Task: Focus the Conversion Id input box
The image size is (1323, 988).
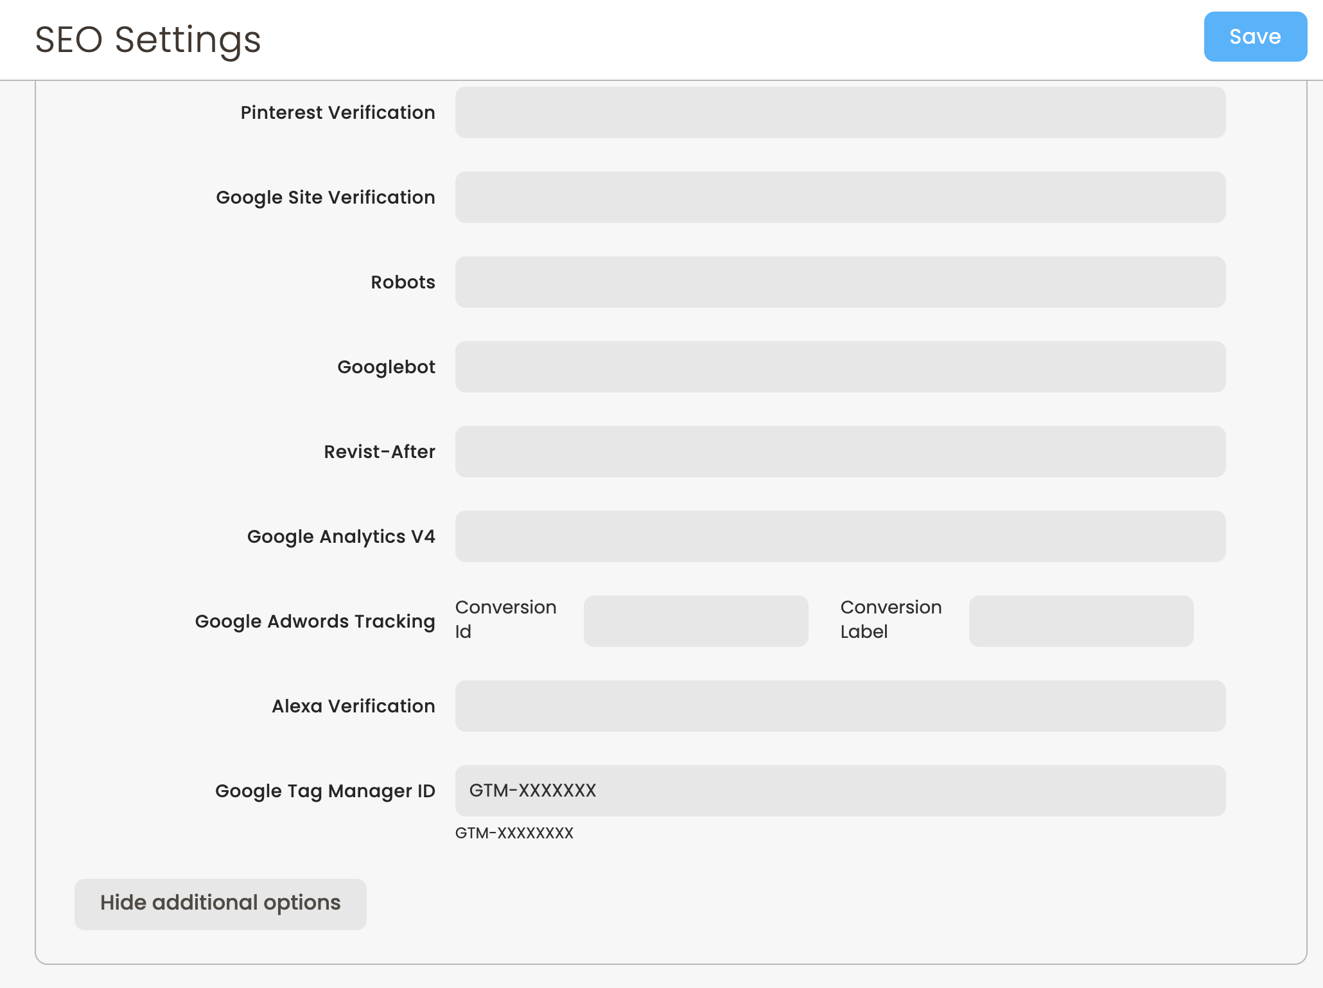Action: (695, 621)
